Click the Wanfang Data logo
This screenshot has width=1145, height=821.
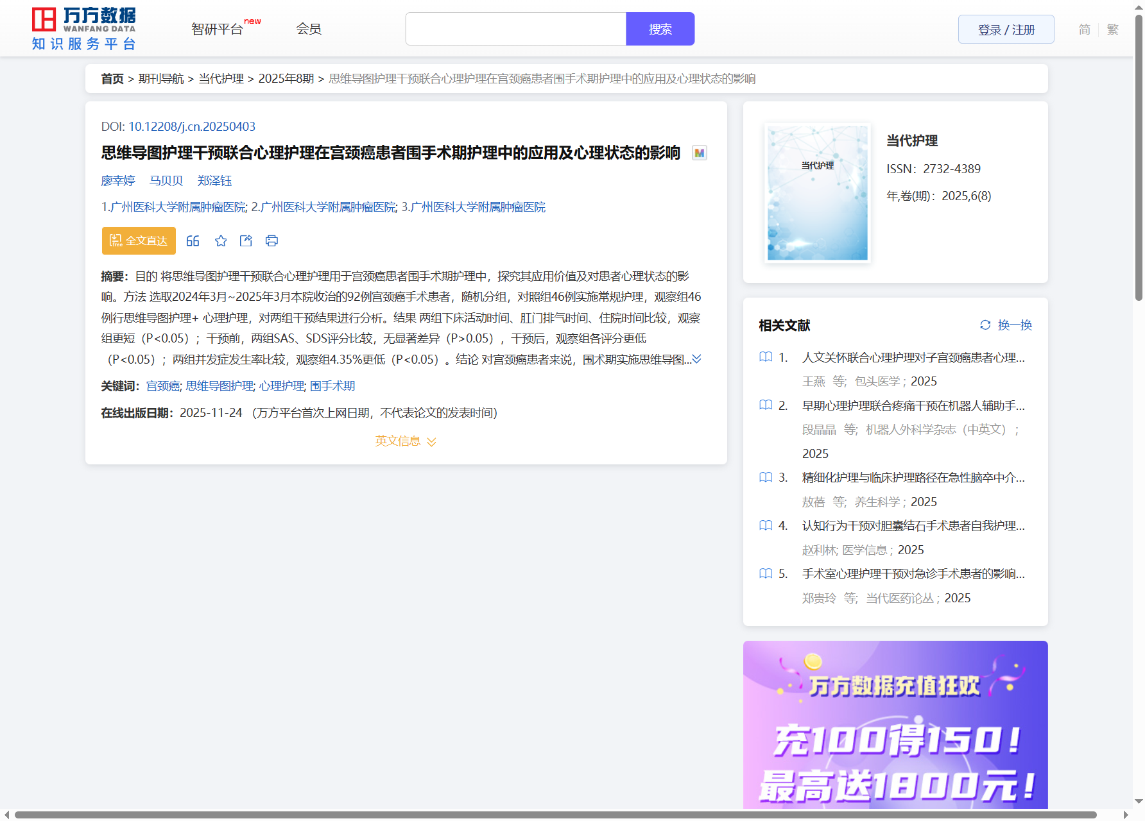(84, 29)
